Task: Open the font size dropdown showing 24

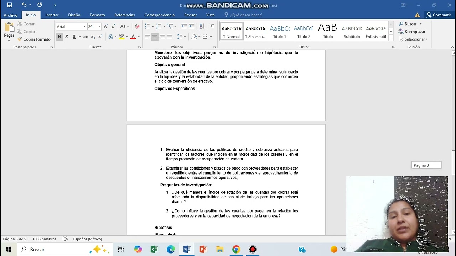Action: (x=99, y=27)
